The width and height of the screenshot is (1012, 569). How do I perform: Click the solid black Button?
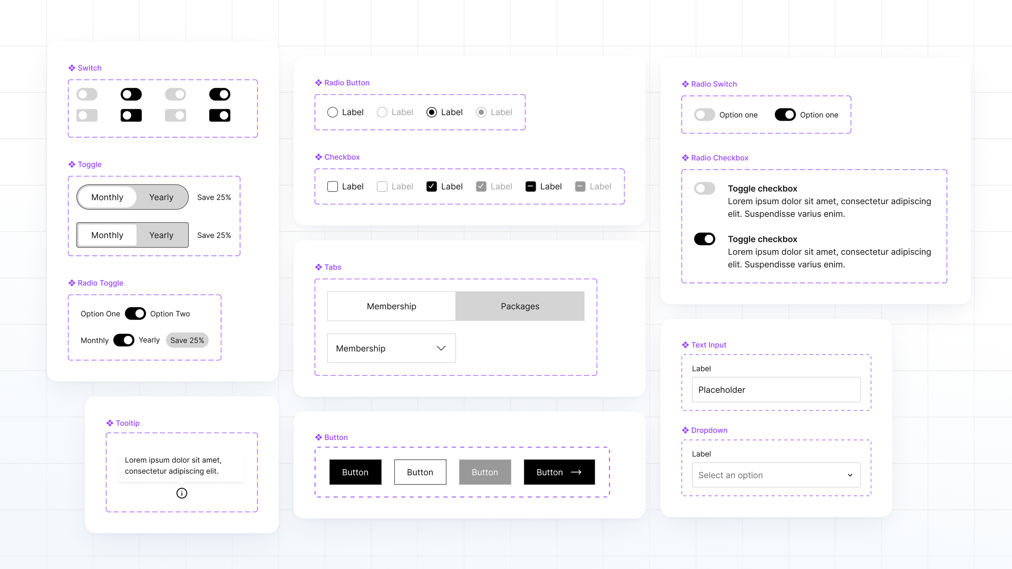click(x=355, y=472)
